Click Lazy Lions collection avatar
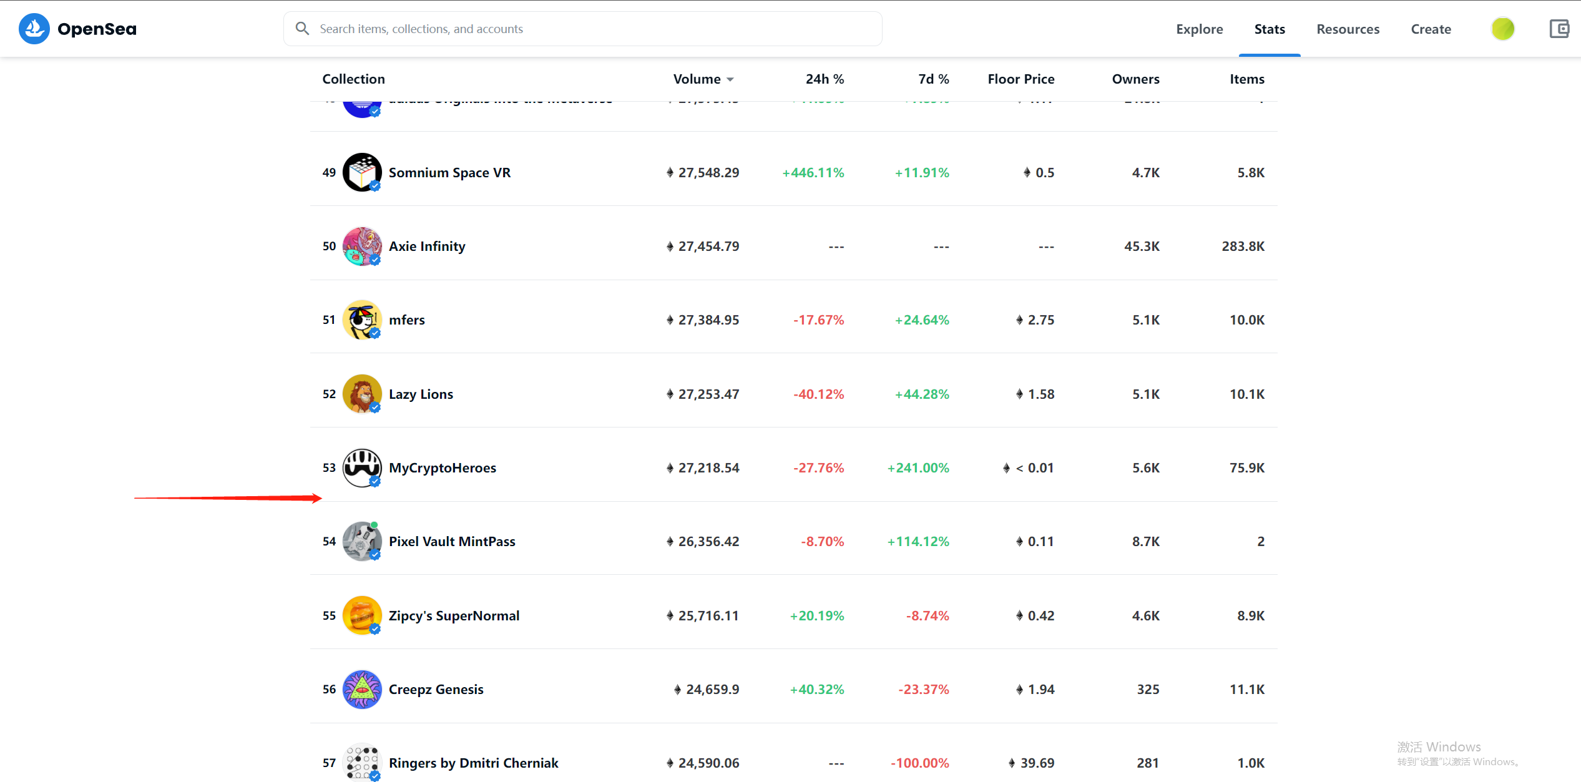The image size is (1581, 782). point(362,394)
